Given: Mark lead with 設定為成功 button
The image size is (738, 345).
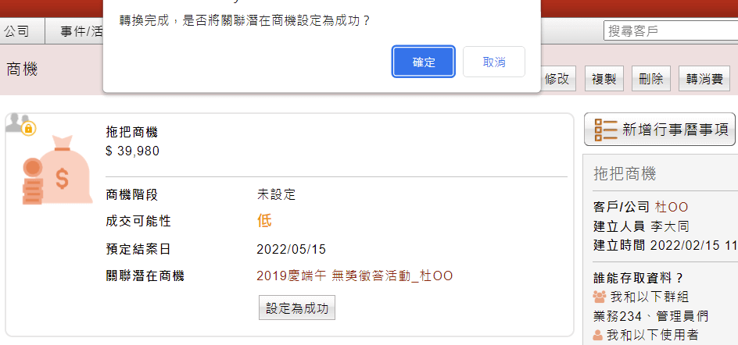Looking at the screenshot, I should 297,308.
